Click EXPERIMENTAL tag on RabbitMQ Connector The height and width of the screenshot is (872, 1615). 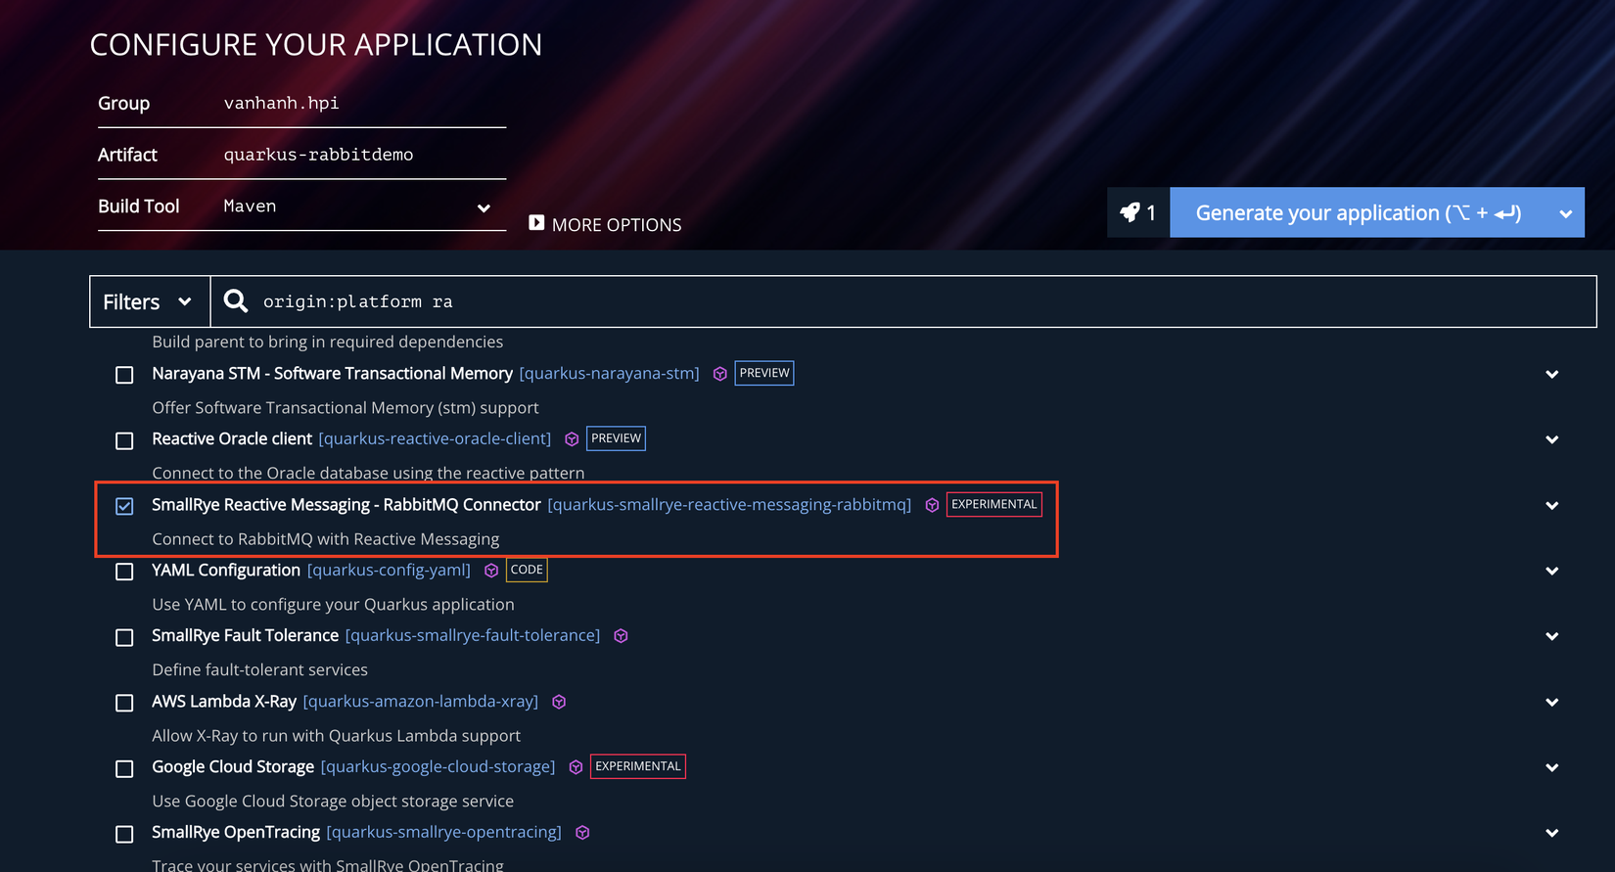coord(994,504)
